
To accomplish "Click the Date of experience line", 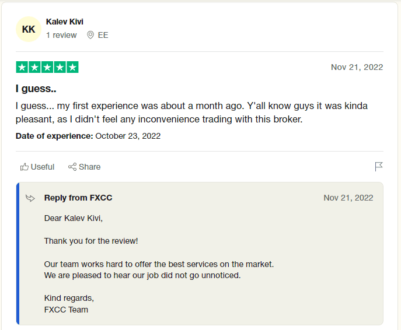I will (x=88, y=136).
